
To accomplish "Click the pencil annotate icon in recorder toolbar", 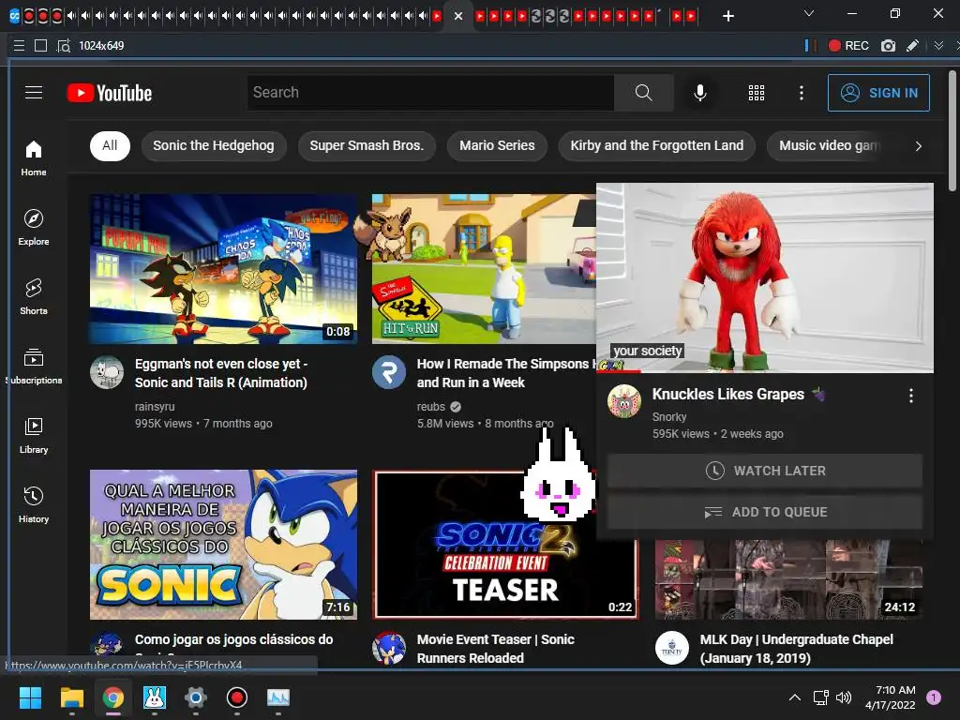I will pos(912,45).
